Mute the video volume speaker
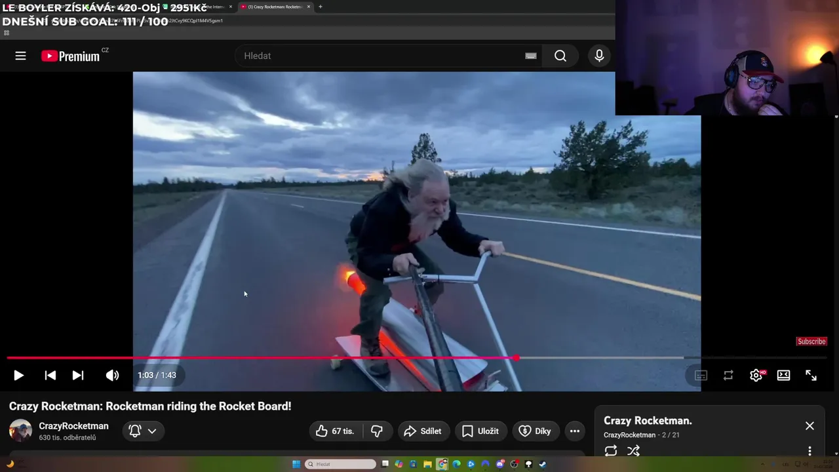Viewport: 839px width, 472px height. point(112,375)
